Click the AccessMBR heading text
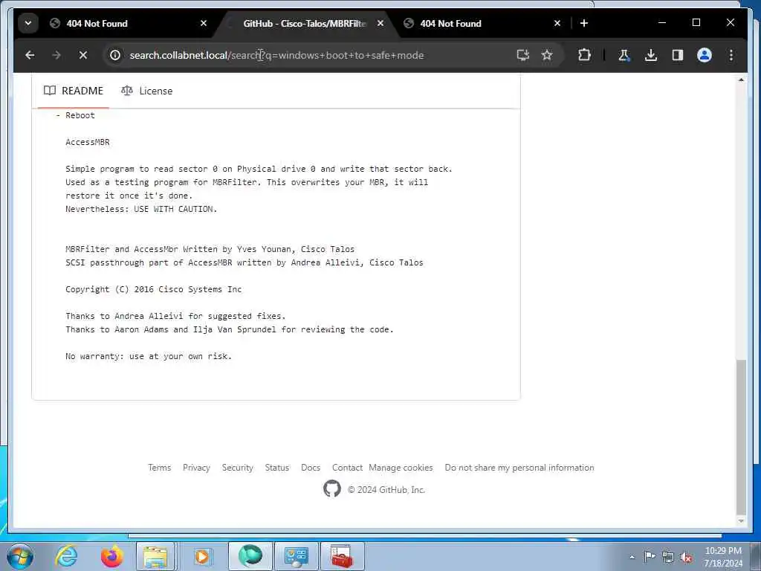 click(88, 142)
